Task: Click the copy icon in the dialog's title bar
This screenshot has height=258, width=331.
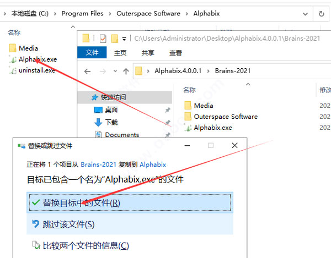Action: coord(22,146)
